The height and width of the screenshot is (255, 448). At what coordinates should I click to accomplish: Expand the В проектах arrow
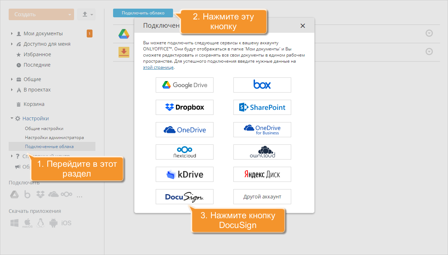(x=12, y=90)
